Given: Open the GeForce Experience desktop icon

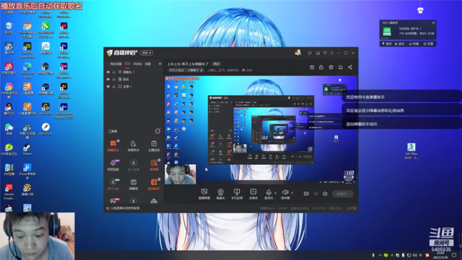Looking at the screenshot, I should click(27, 50).
